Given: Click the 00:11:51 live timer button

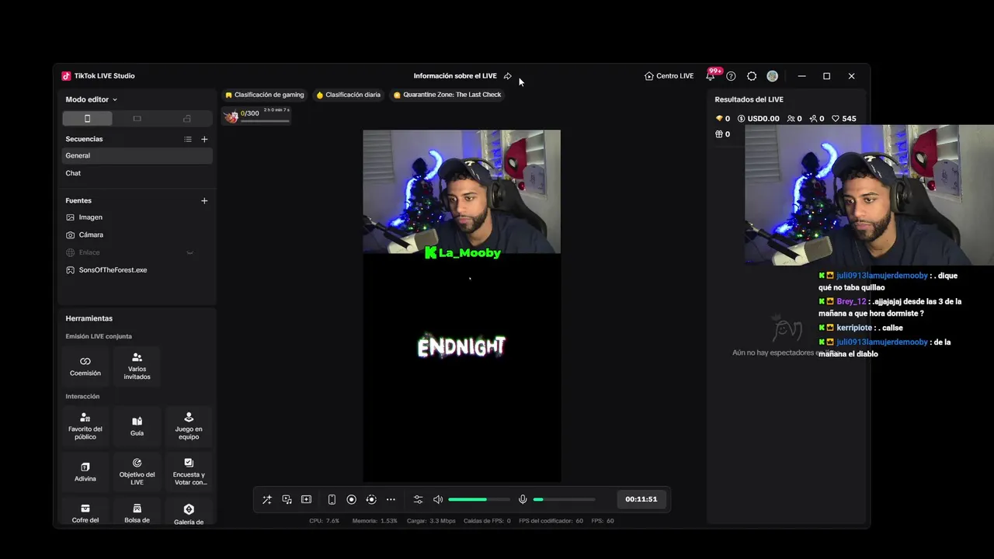Looking at the screenshot, I should (641, 499).
